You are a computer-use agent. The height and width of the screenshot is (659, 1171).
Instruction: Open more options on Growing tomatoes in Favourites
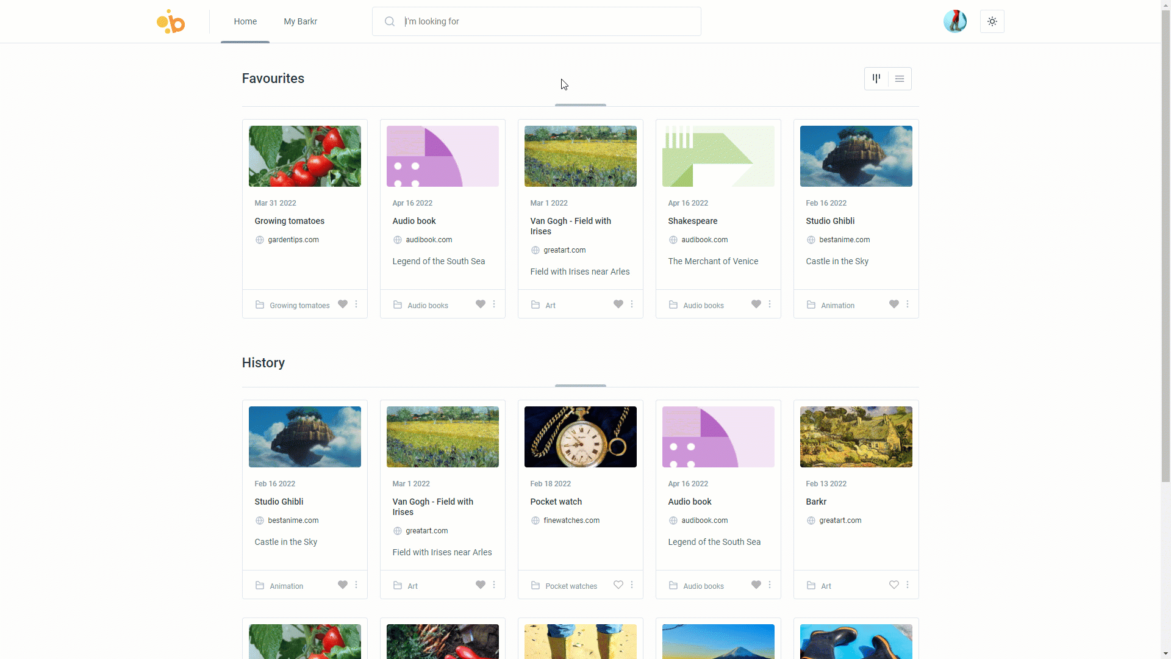[356, 304]
